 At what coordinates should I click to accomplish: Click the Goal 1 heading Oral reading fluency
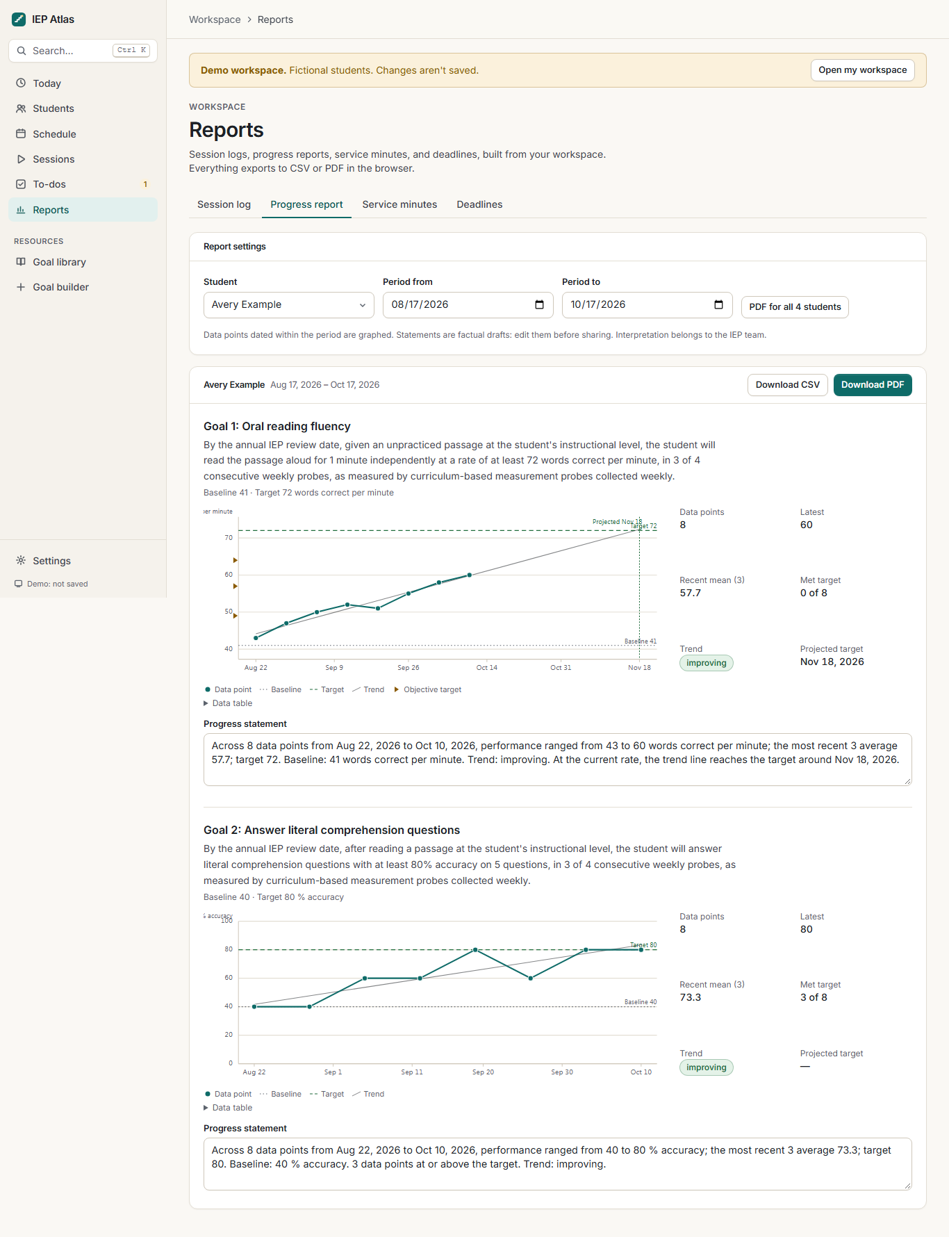[x=277, y=426]
